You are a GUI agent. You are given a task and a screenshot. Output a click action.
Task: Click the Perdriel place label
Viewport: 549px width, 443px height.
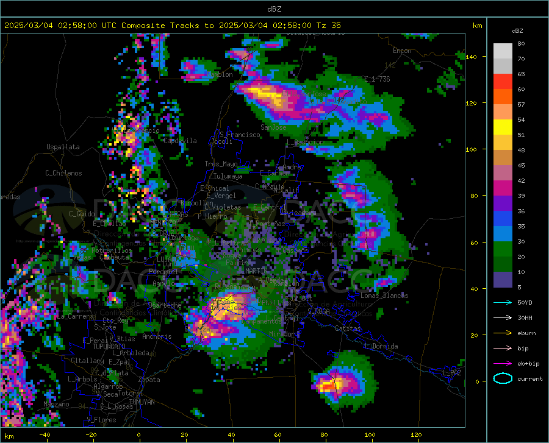tap(163, 272)
